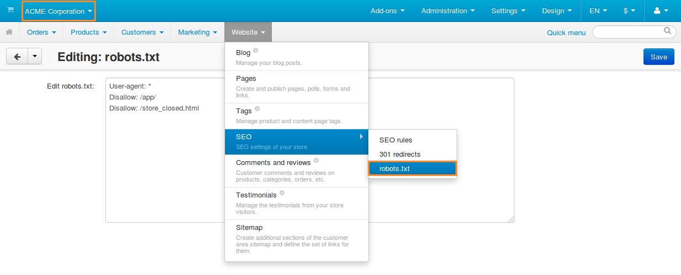Expand the Settings menu
This screenshot has width=681, height=275.
(x=508, y=11)
